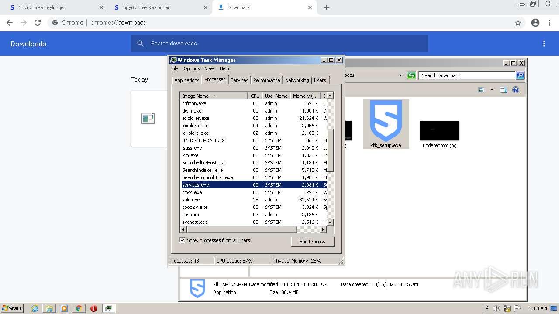Open the Downloads page more-actions menu
Viewport: 559px width, 314px height.
pos(544,44)
